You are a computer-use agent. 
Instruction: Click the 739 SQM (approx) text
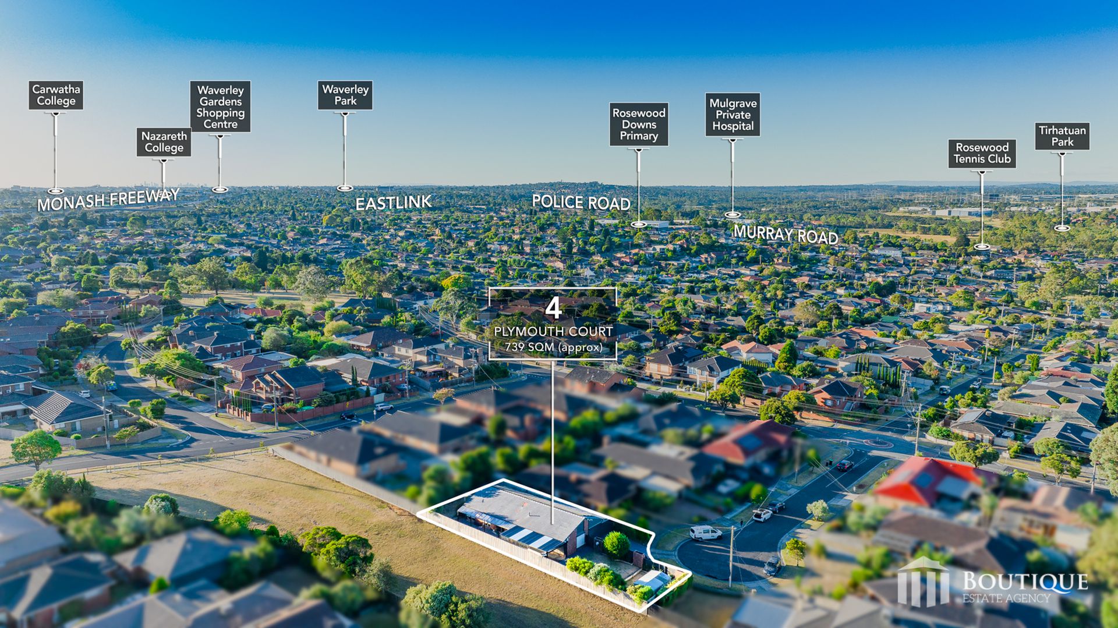coord(553,347)
